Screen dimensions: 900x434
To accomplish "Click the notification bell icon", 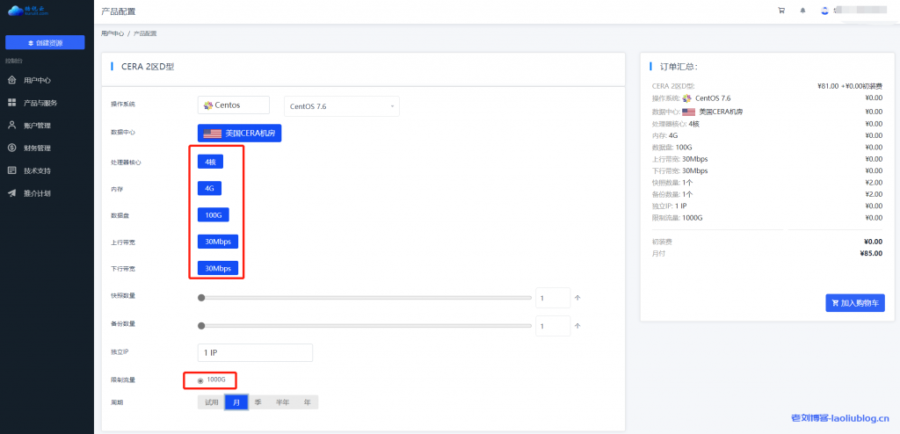I will [x=802, y=11].
